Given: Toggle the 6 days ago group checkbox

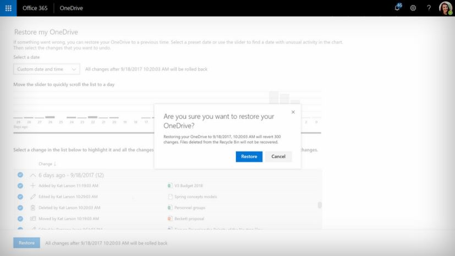Looking at the screenshot, I should point(20,175).
